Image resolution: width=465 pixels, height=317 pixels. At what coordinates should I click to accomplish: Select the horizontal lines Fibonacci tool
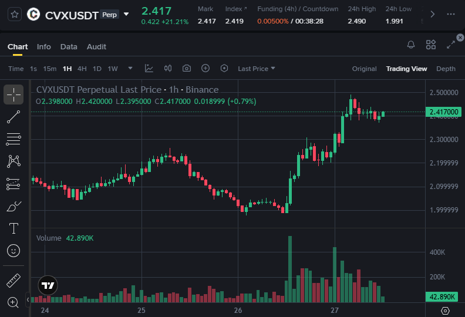coord(14,139)
